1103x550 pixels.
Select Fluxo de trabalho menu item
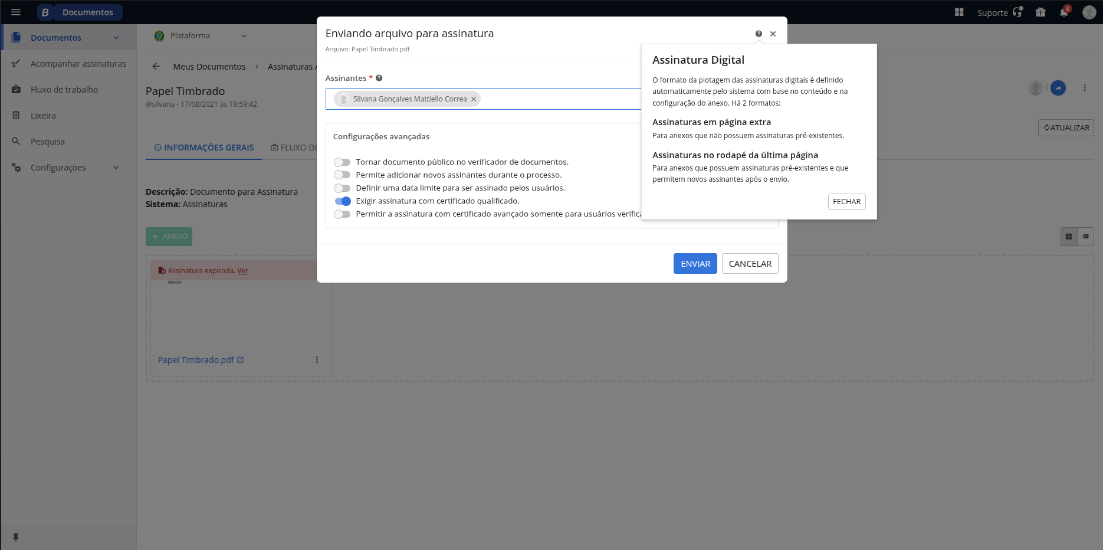click(x=64, y=90)
